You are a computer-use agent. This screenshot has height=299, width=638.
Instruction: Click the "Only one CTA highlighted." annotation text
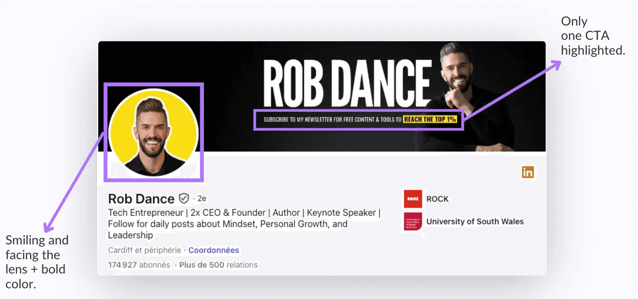(x=593, y=36)
